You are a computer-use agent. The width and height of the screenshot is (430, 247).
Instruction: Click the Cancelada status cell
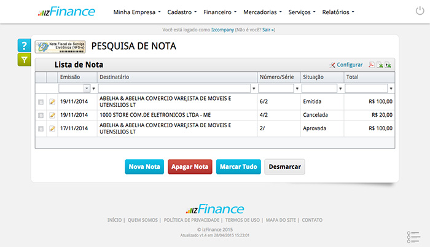tap(322, 115)
